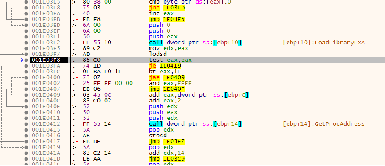Select address 001E0410 in address column

(46, 112)
